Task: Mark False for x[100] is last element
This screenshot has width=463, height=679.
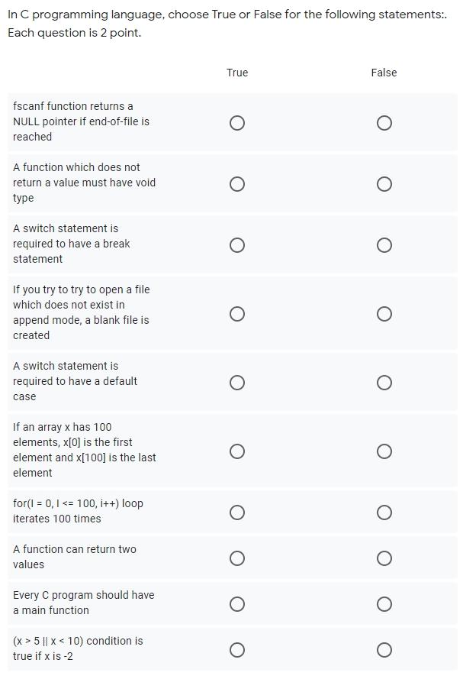Action: pos(384,451)
